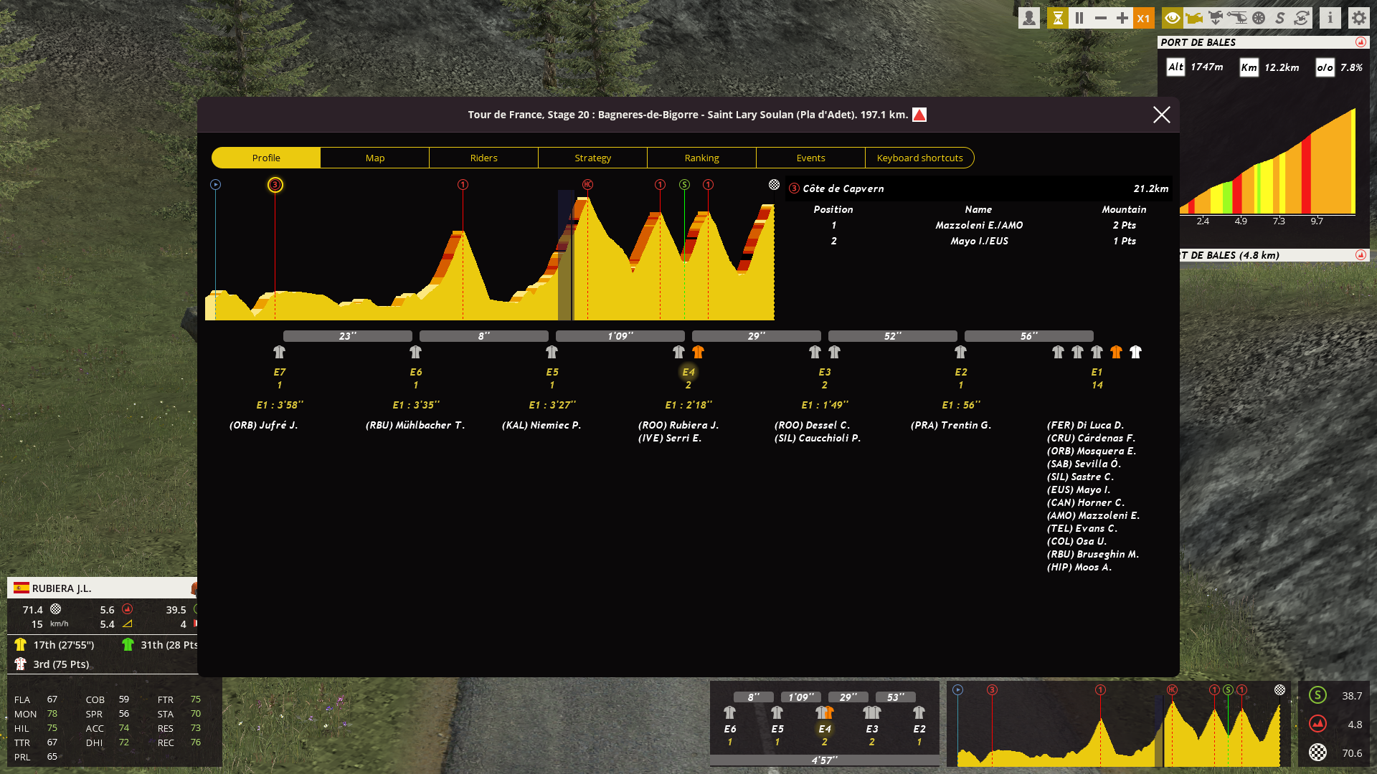Select the HC climb marker on dialog profile
The width and height of the screenshot is (1377, 774).
(587, 184)
